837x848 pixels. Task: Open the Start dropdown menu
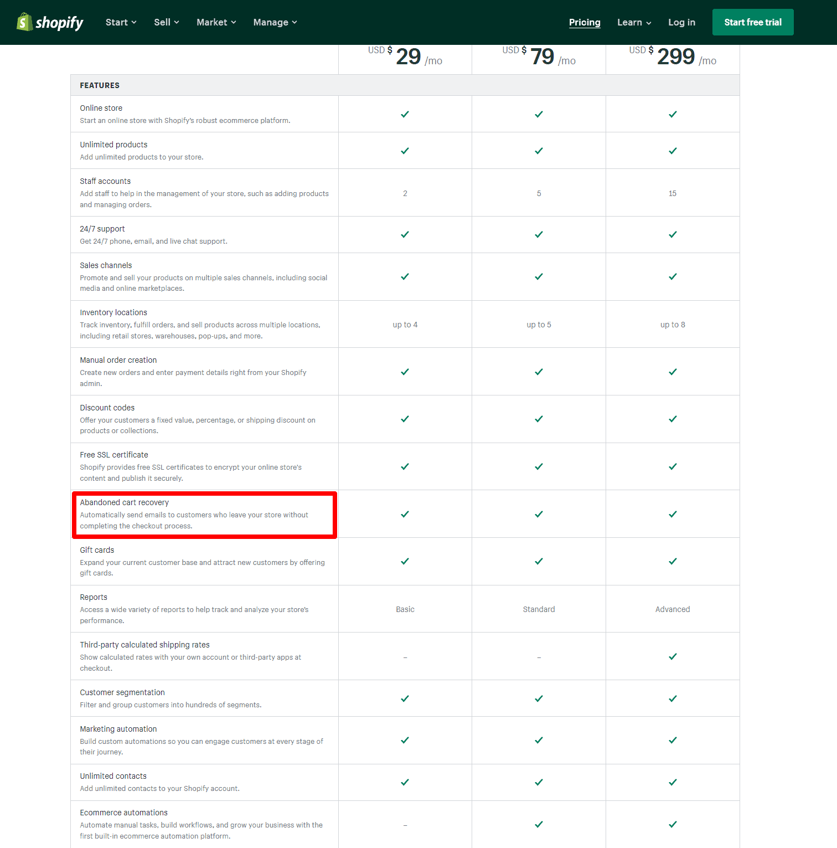[120, 22]
